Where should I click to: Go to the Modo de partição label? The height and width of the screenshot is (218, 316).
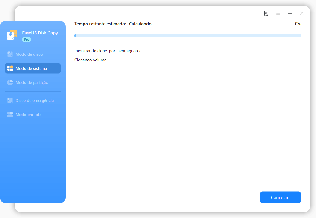32,82
